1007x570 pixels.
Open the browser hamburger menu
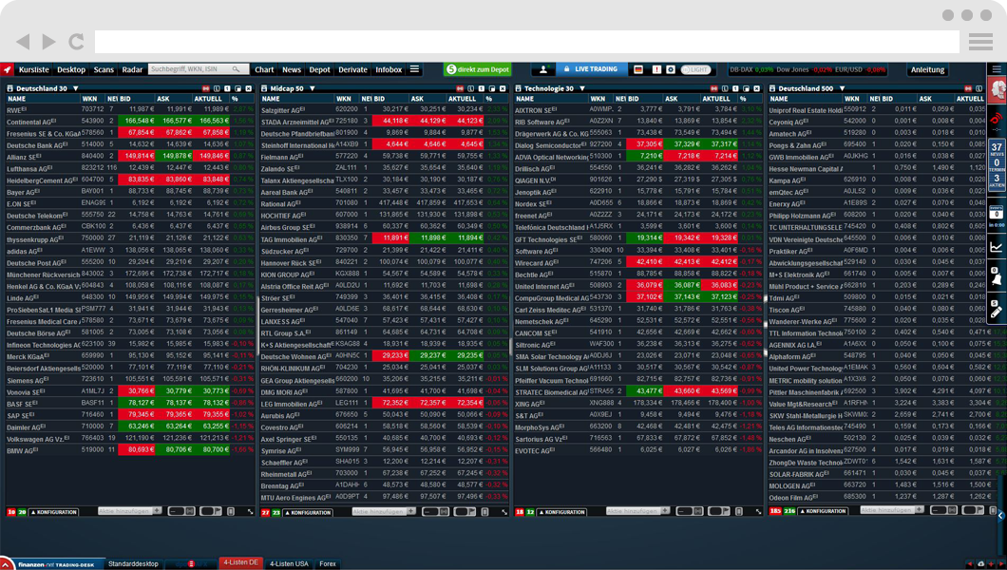point(980,42)
